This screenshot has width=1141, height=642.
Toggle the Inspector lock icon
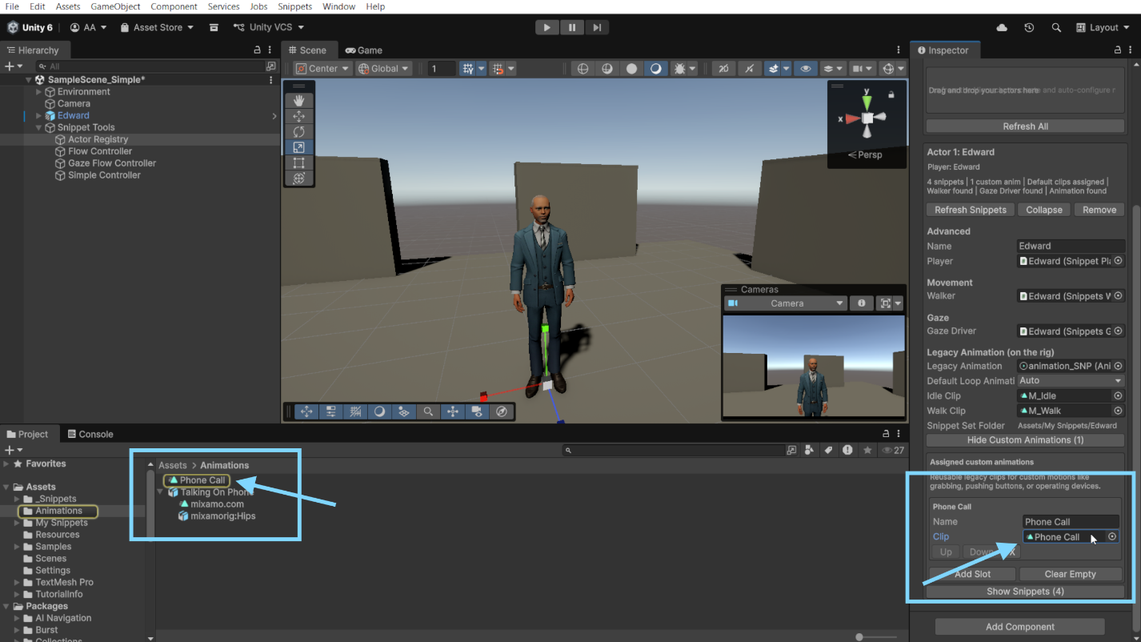click(x=1118, y=50)
